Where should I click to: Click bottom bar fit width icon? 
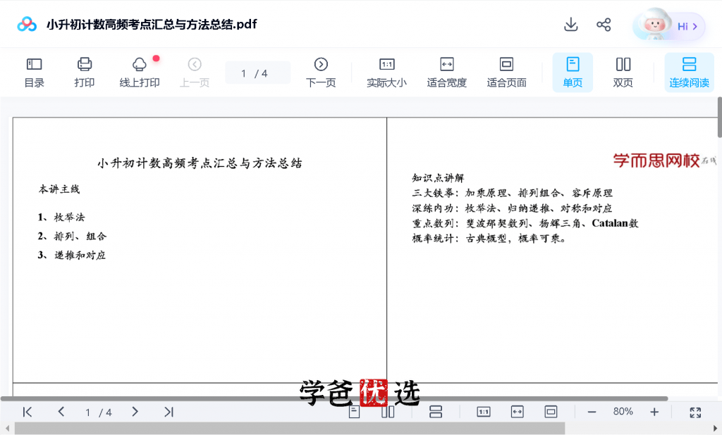pos(517,412)
